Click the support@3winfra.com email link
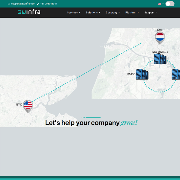The image size is (180, 180). (23, 4)
